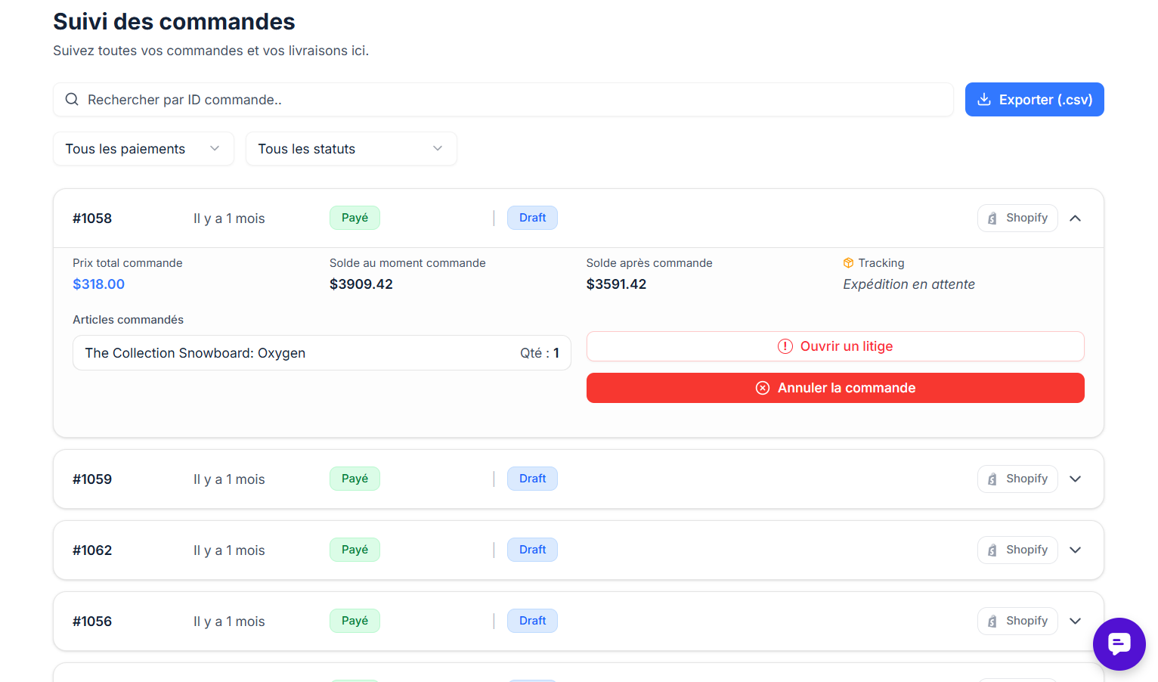Viewport: 1158px width, 682px height.
Task: Click Annuler la commande button
Action: [835, 388]
